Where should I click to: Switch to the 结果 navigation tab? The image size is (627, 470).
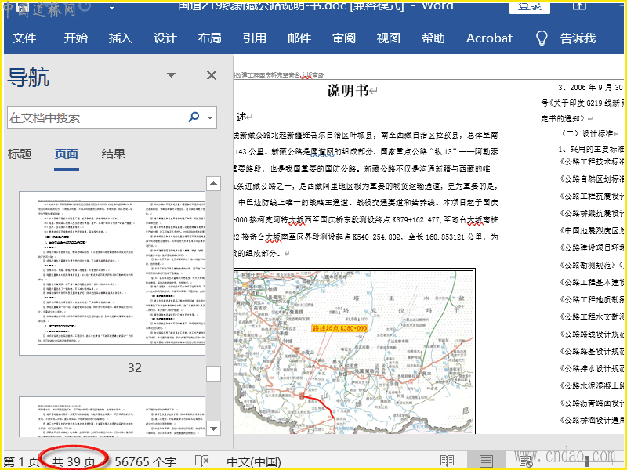(x=114, y=154)
